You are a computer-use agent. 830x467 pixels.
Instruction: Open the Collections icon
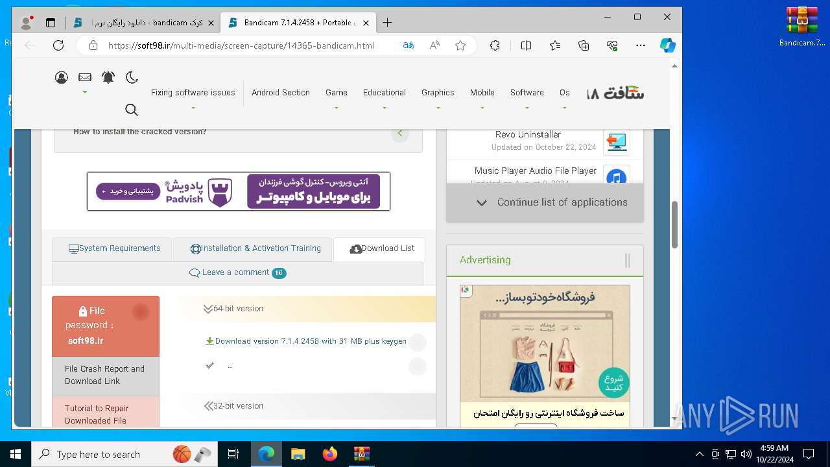point(584,45)
